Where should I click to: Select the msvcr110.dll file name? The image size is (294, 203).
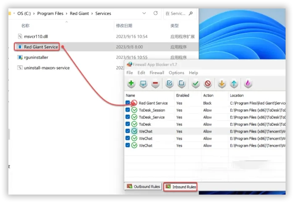[36, 37]
